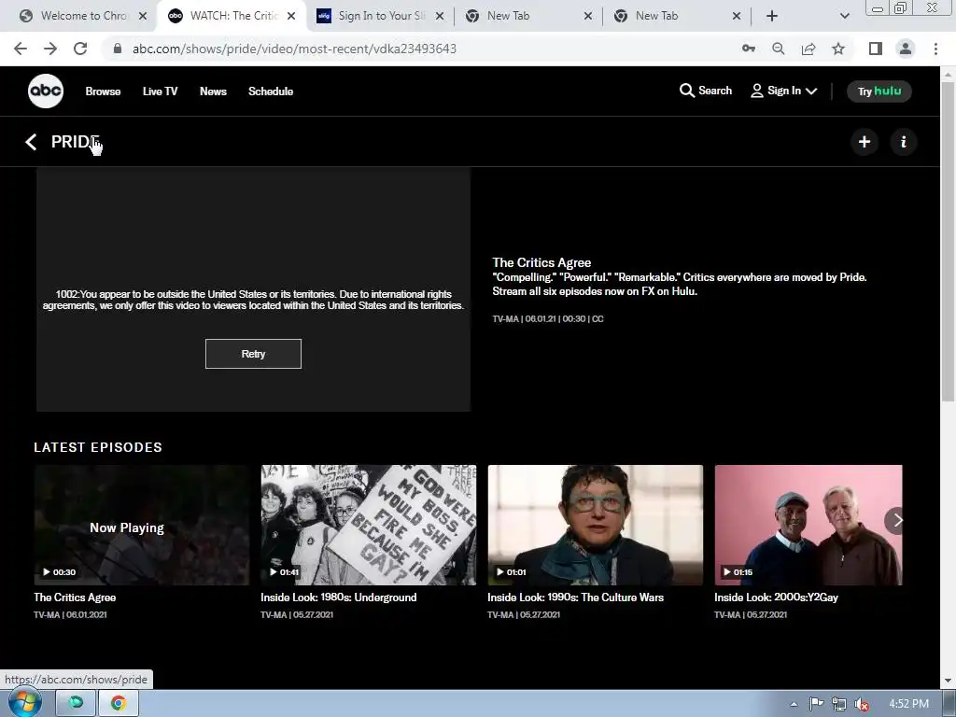The image size is (956, 717).
Task: Click the share page icon
Action: [x=808, y=49]
